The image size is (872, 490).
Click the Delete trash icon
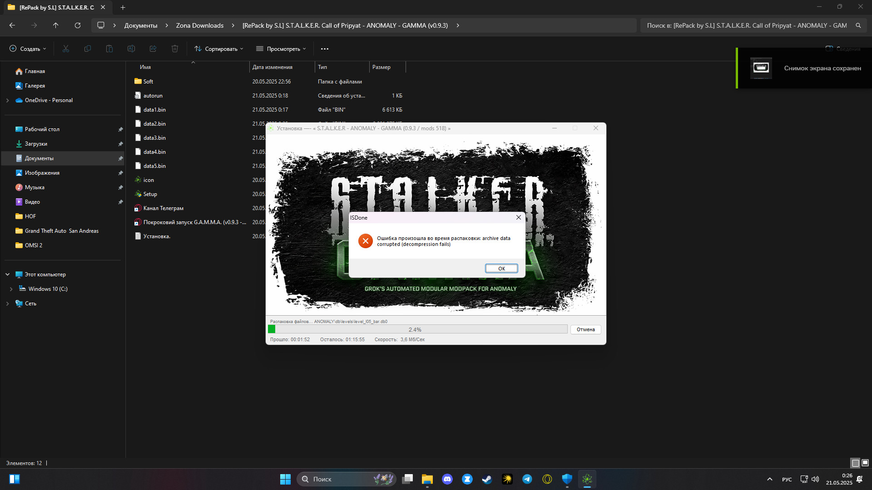(175, 49)
